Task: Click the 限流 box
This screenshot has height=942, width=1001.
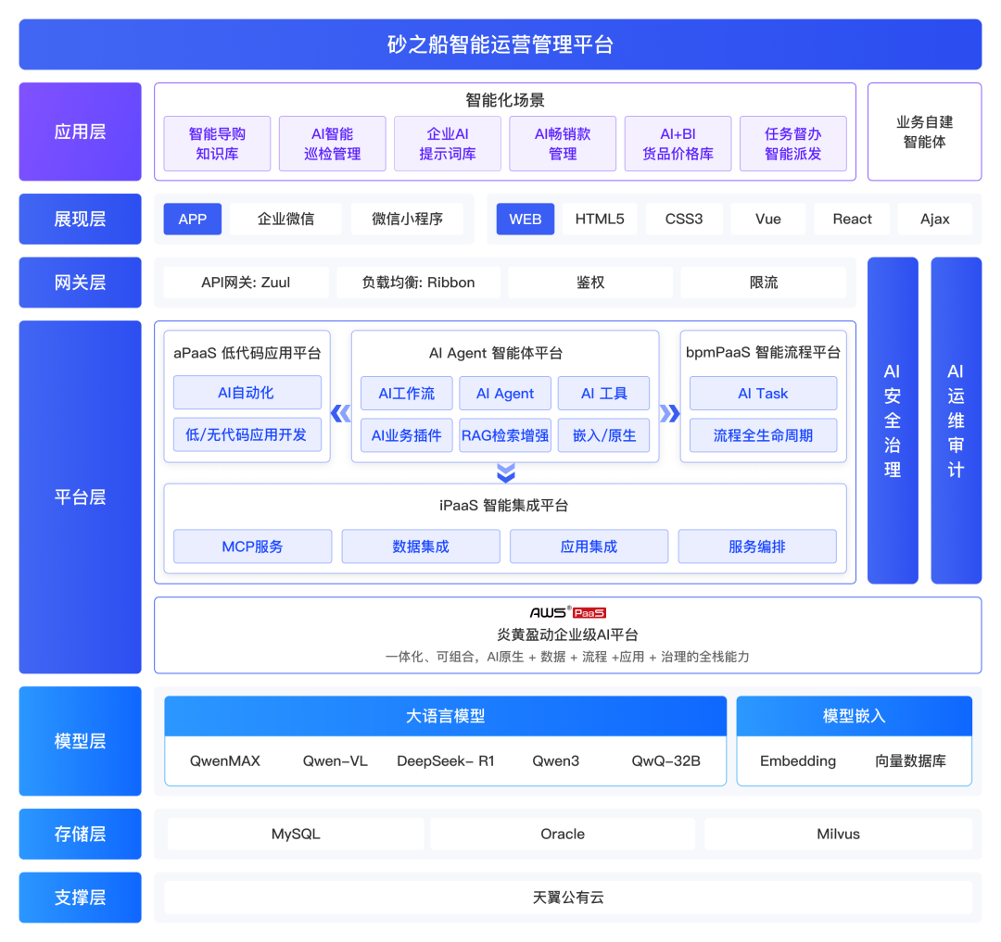Action: tap(764, 283)
